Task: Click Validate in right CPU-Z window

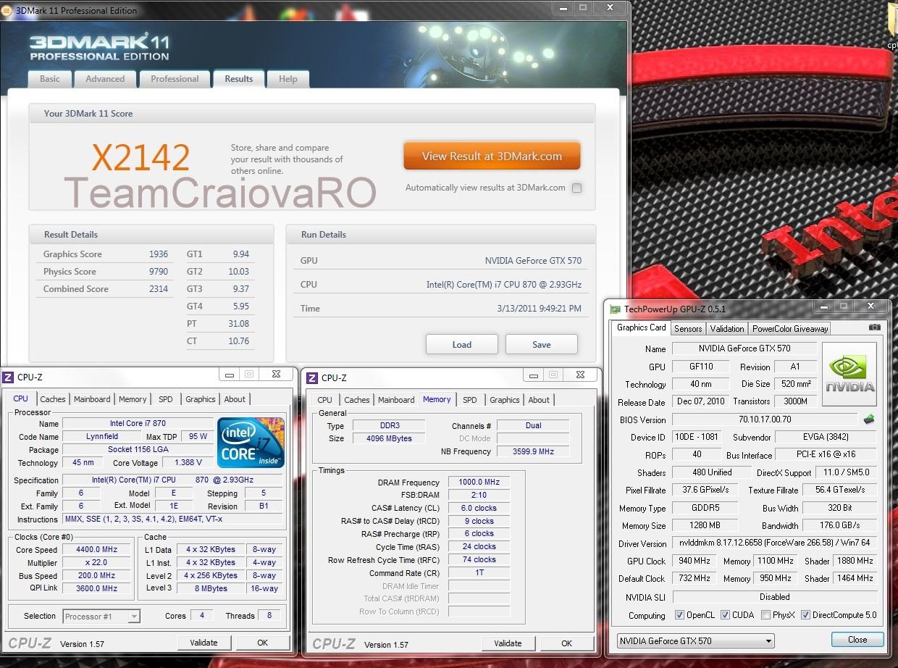Action: 508,643
